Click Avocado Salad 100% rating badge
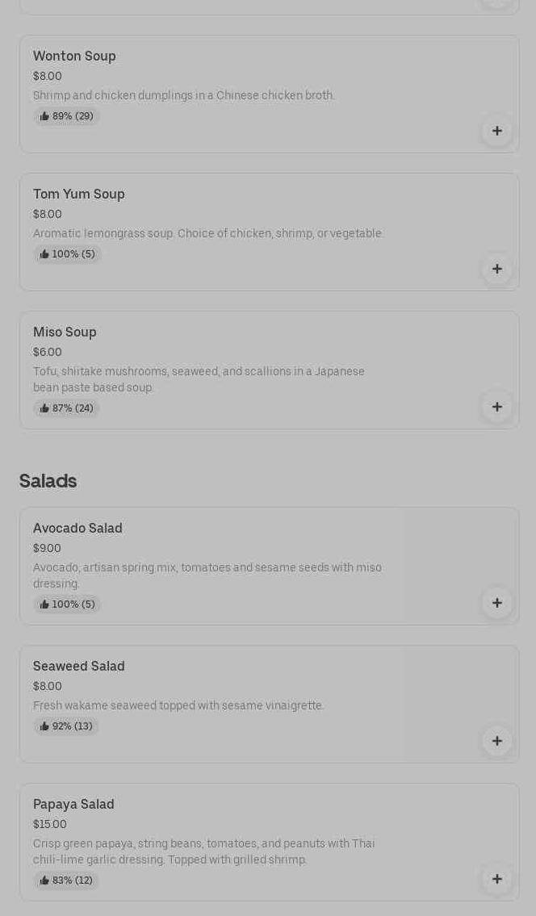This screenshot has height=916, width=536. point(68,604)
